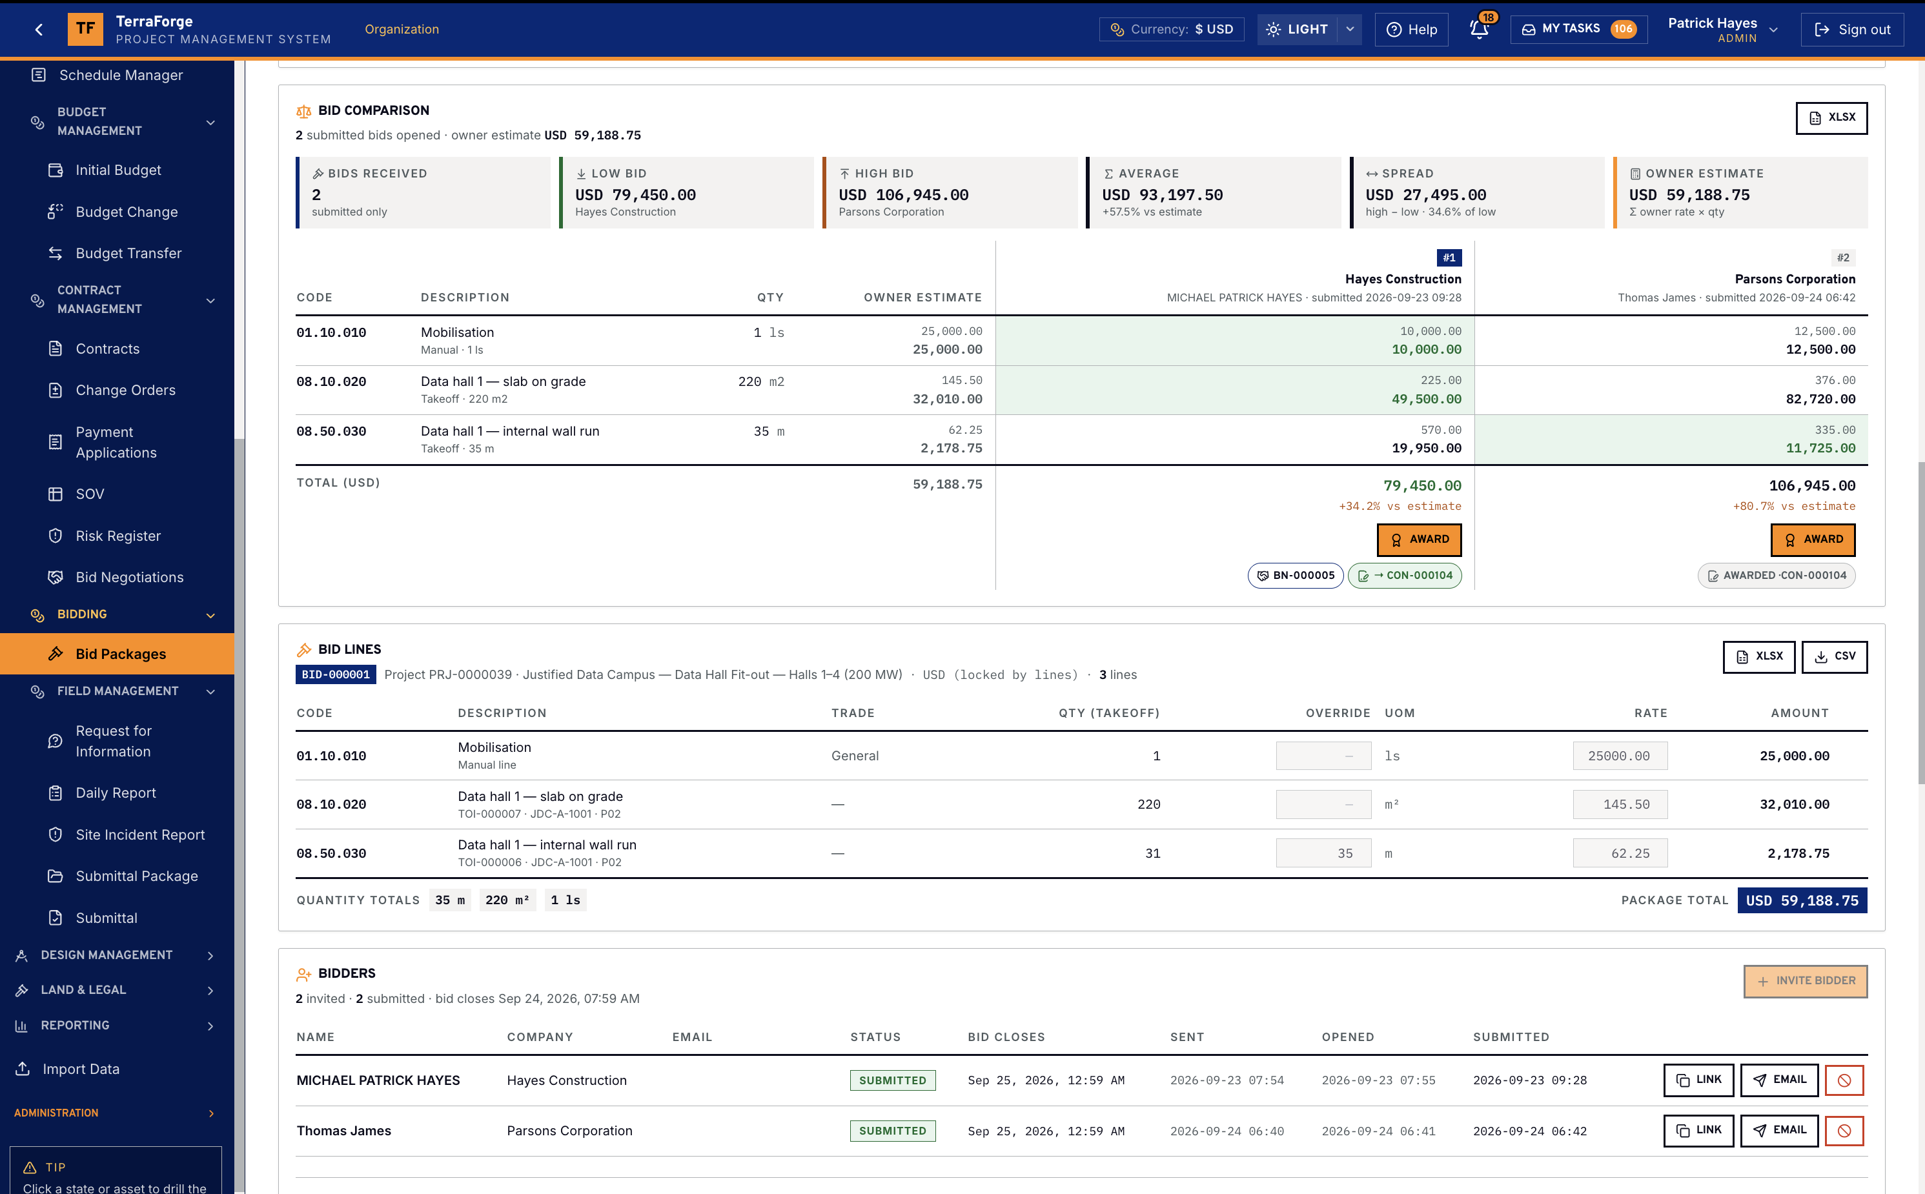Click the Schedule Manager sidebar icon

pos(38,75)
